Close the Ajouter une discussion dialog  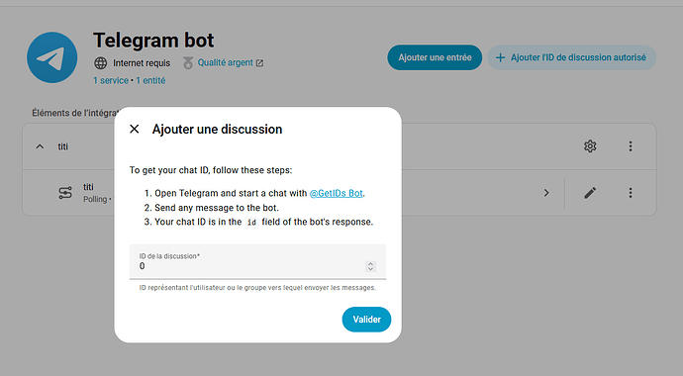click(x=135, y=129)
